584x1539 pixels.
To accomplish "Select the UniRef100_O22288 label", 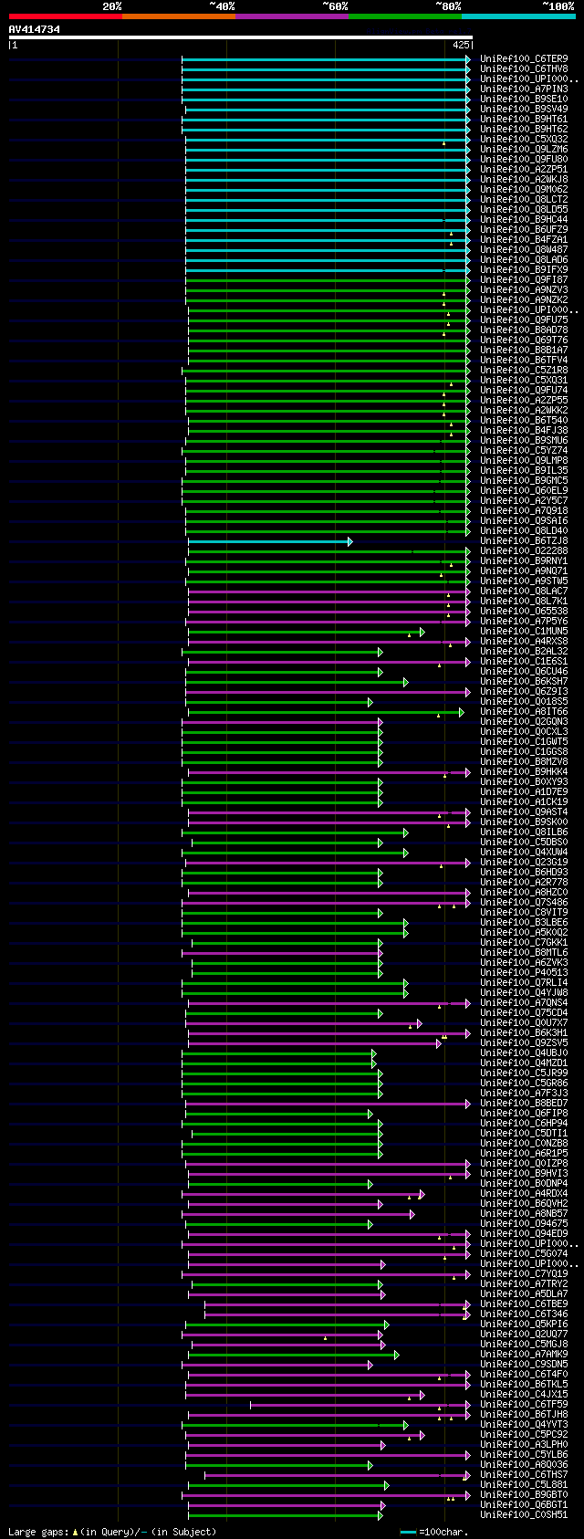I will click(524, 551).
